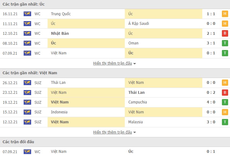The image size is (230, 155).
Task: Open the Nhật Bản team link
Action: (59, 34)
